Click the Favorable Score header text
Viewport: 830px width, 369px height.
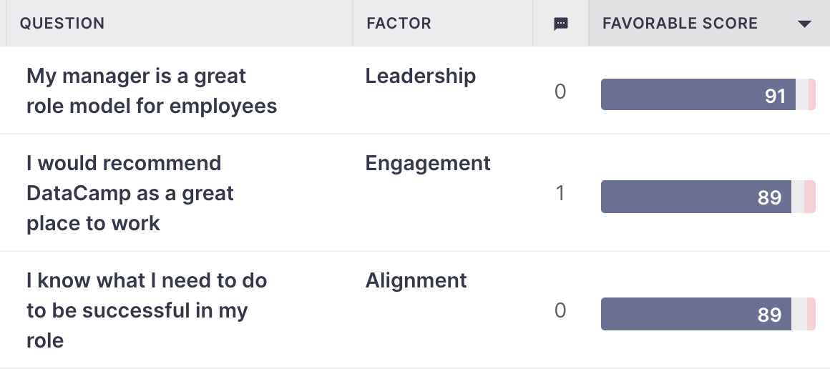coord(680,24)
